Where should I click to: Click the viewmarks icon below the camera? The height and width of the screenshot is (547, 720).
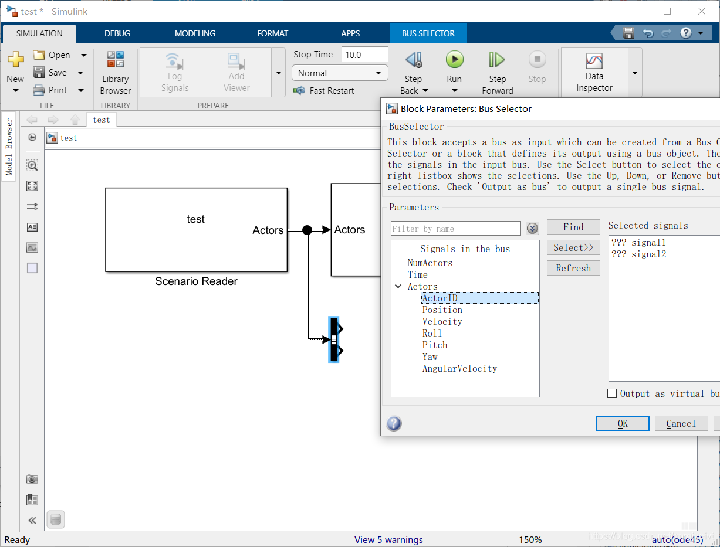coord(32,500)
